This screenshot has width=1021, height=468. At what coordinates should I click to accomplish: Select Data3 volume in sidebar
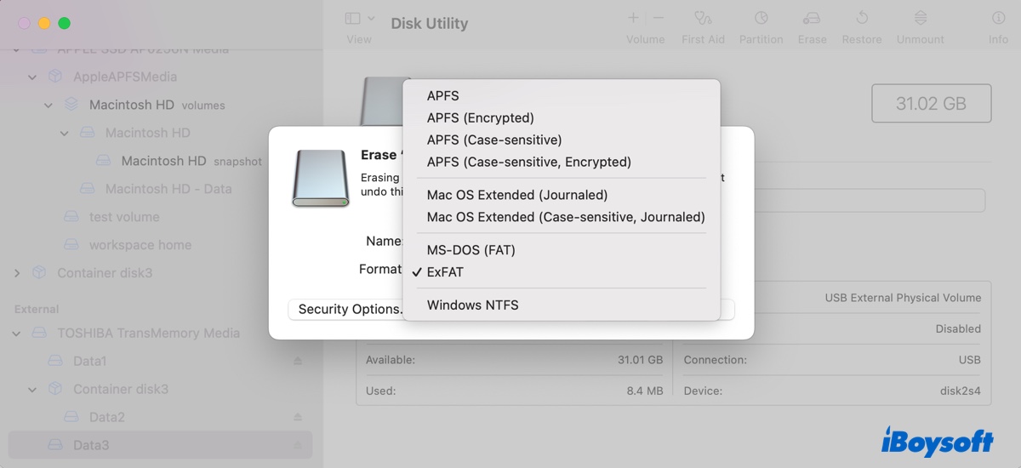91,445
